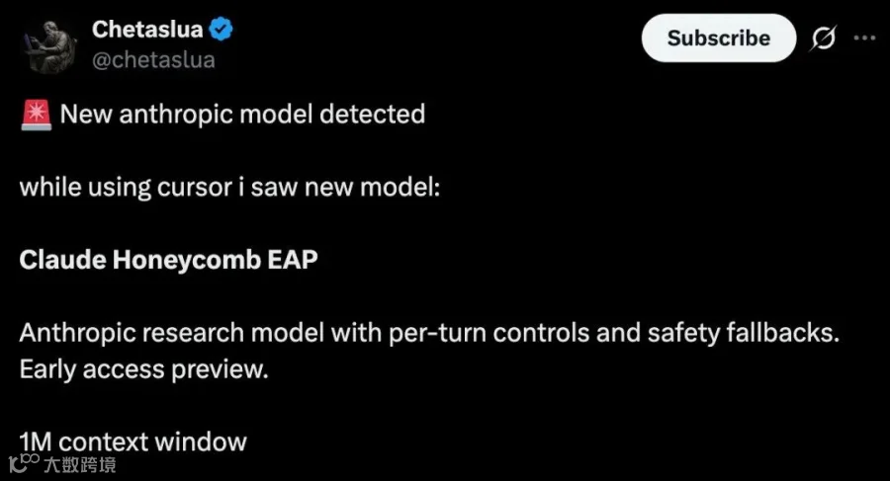Image resolution: width=890 pixels, height=481 pixels.
Task: Click the watermark logo icon at bottom left
Action: pyautogui.click(x=24, y=463)
